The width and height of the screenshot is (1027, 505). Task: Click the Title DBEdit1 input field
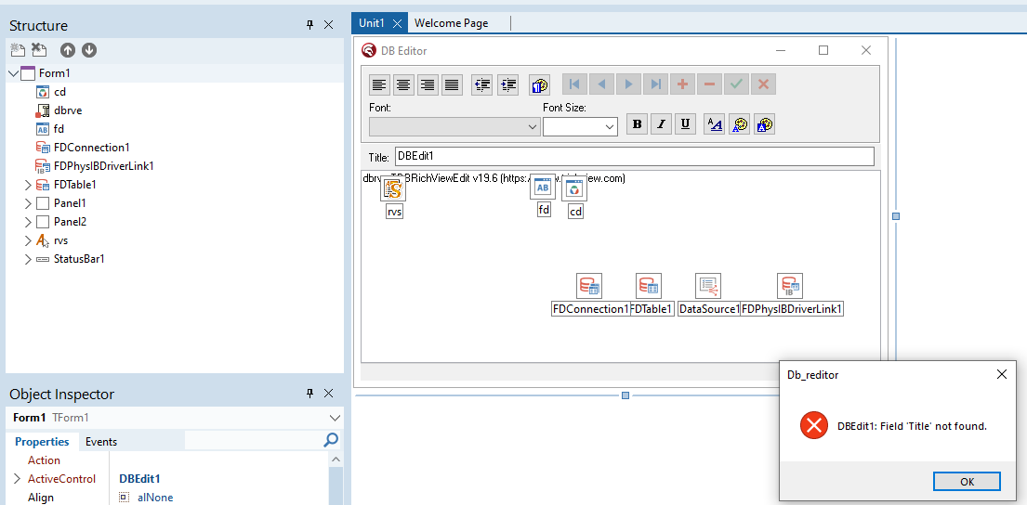(x=634, y=156)
